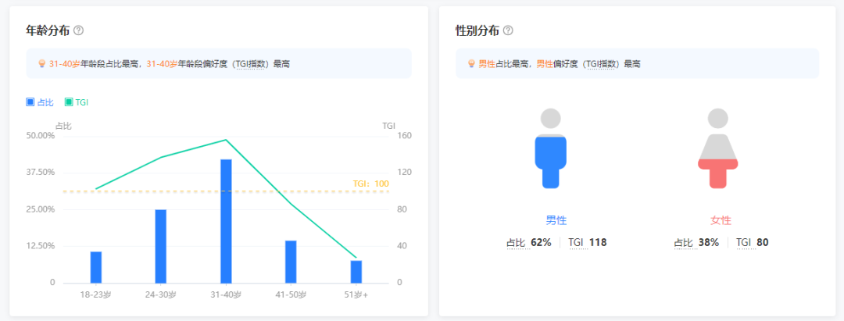The image size is (844, 321).
Task: Click help icon beside 年龄分布 title
Action: tap(78, 30)
